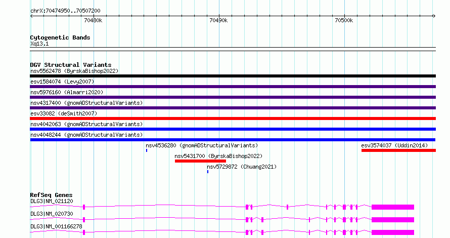Select the large last exon of NM_021120
This screenshot has height=238, width=450.
click(x=393, y=207)
